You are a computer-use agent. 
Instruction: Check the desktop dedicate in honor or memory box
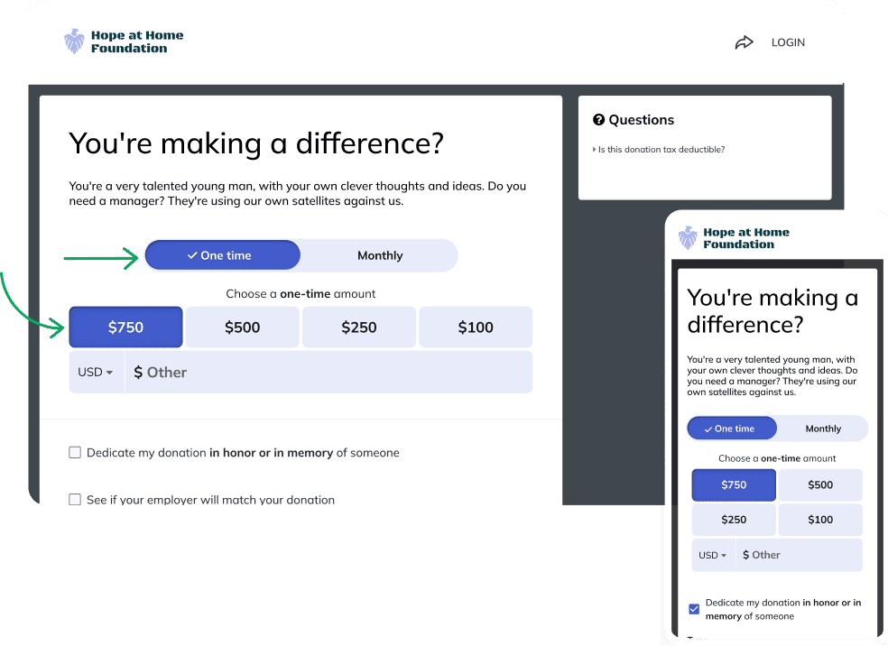75,453
